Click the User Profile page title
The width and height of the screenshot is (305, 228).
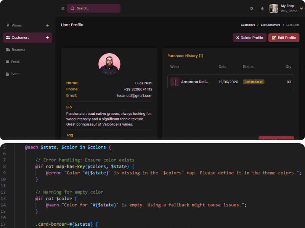coord(72,25)
